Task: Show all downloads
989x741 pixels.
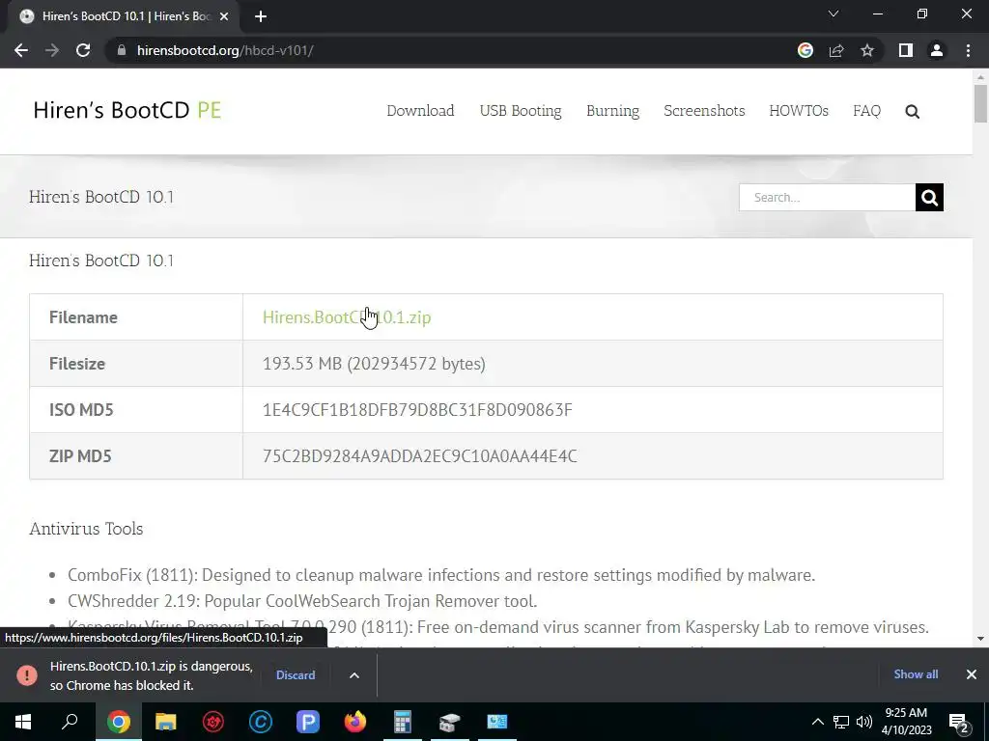Action: tap(916, 674)
